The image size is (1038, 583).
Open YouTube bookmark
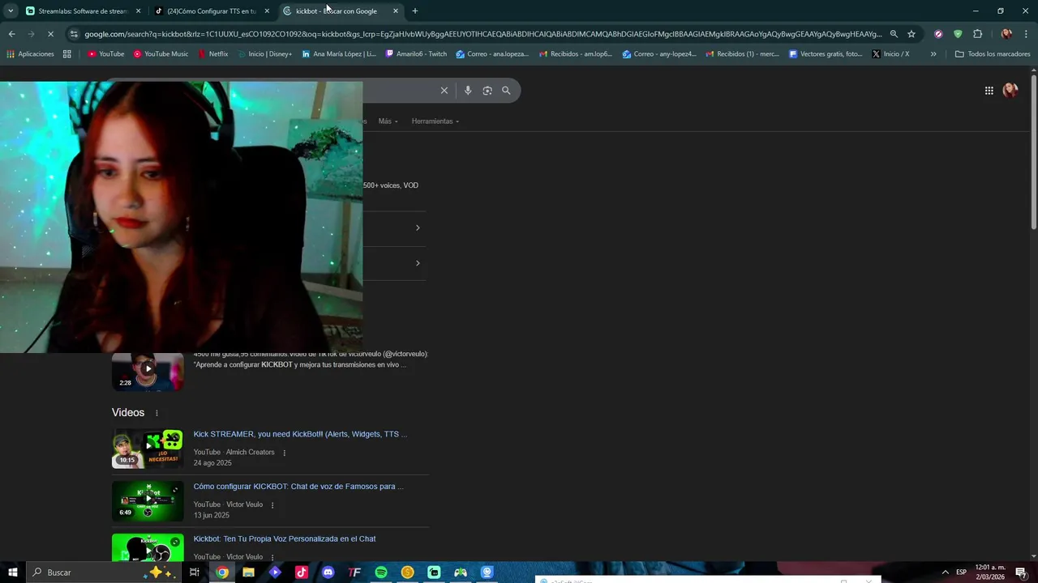pos(105,54)
